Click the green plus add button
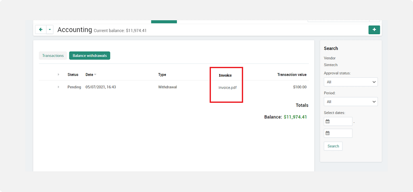 pyautogui.click(x=374, y=30)
